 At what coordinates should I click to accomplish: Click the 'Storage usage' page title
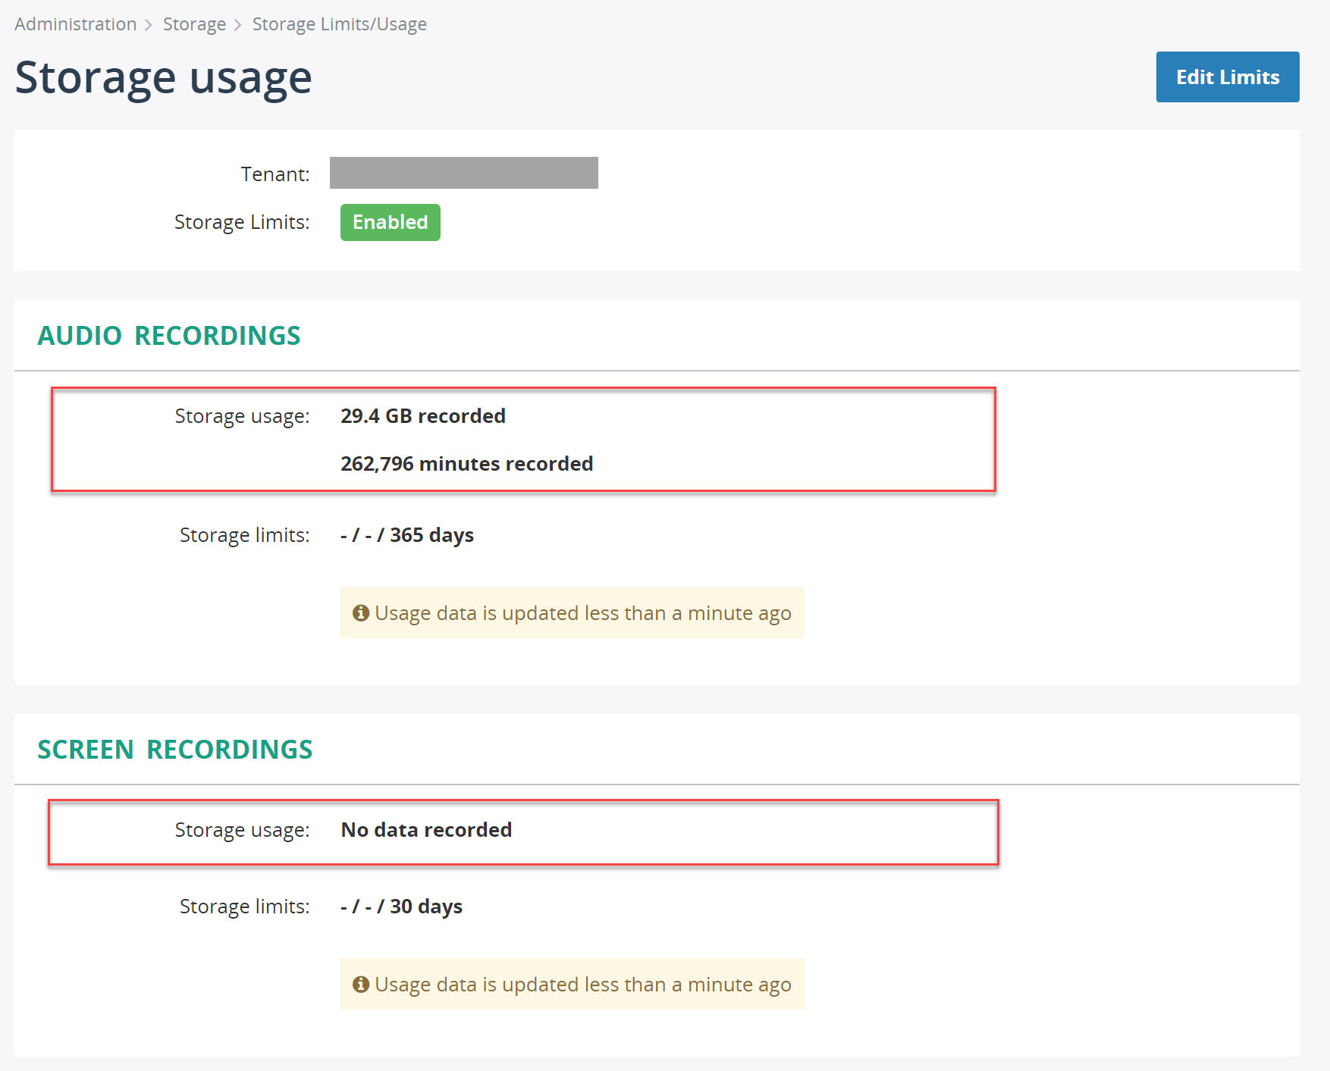pyautogui.click(x=164, y=77)
